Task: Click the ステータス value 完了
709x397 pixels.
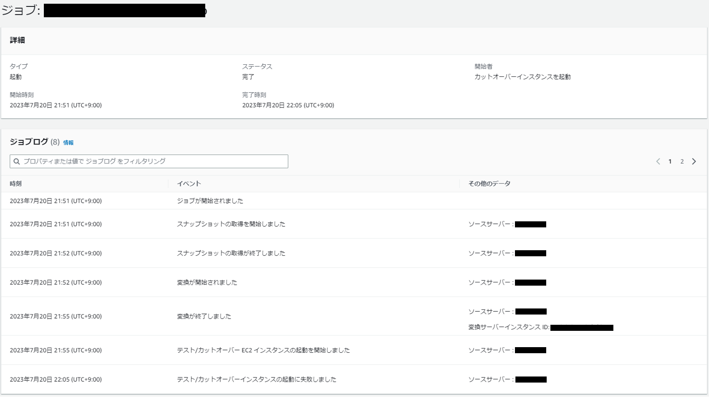Action: [248, 77]
